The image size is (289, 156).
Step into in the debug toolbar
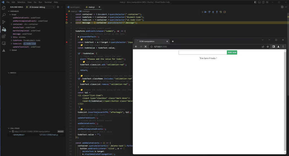[213, 12]
